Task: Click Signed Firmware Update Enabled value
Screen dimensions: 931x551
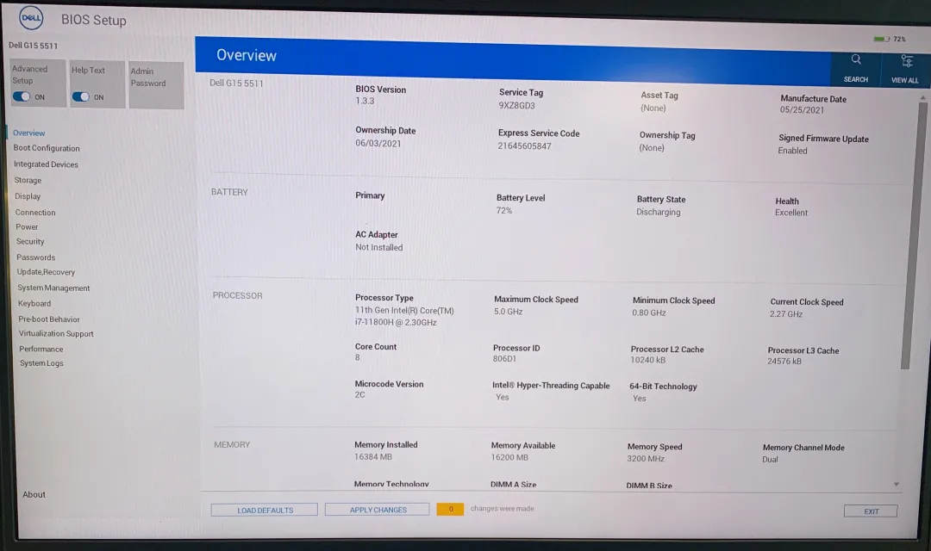Action: (x=793, y=151)
